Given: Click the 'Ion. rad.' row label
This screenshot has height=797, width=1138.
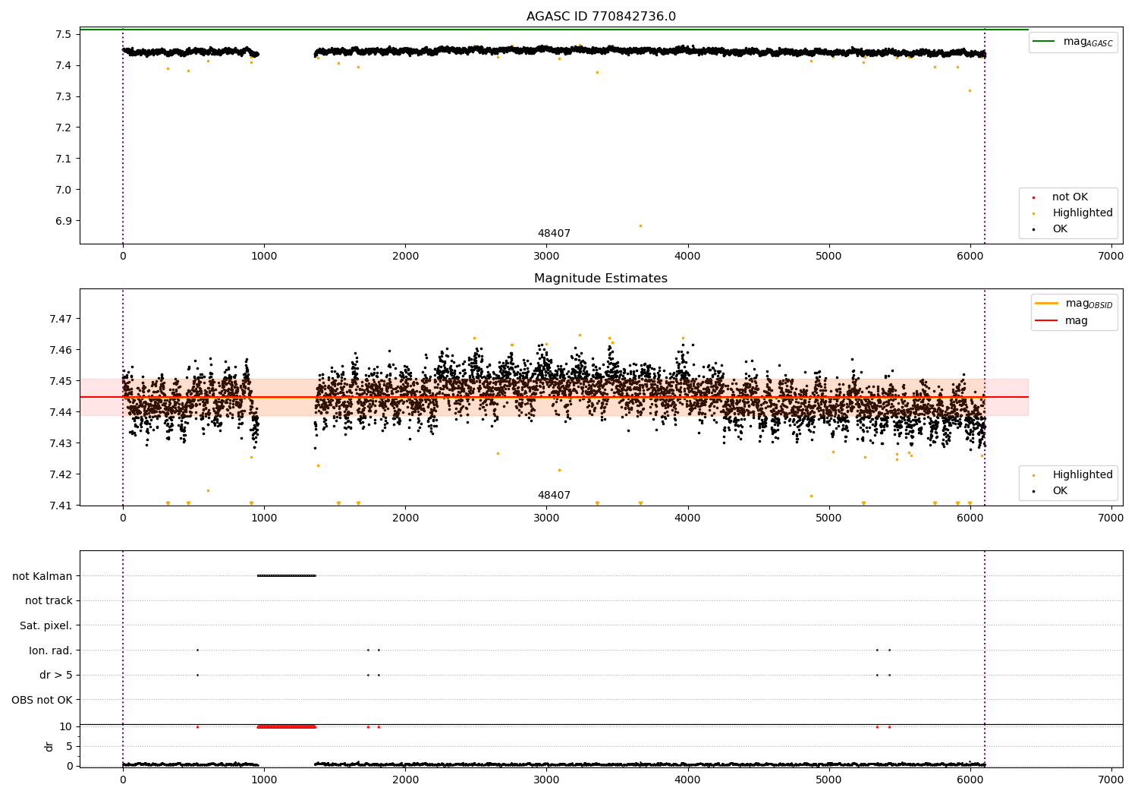Looking at the screenshot, I should (51, 651).
